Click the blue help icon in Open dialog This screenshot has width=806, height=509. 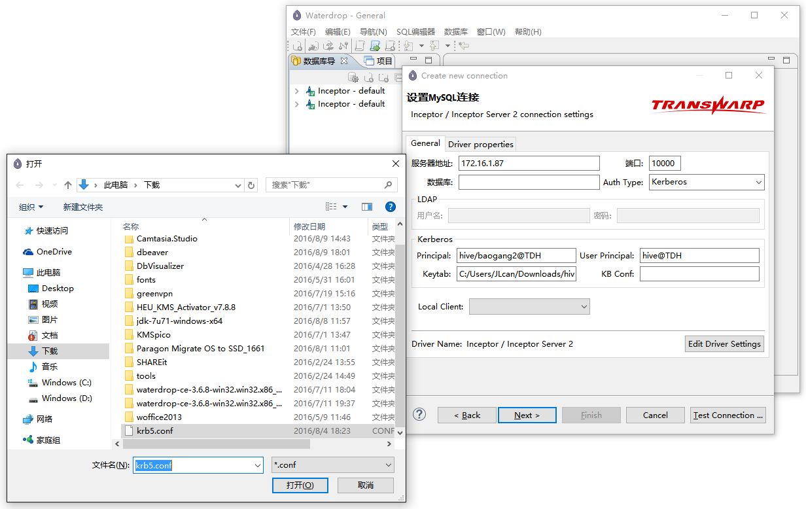pyautogui.click(x=391, y=207)
